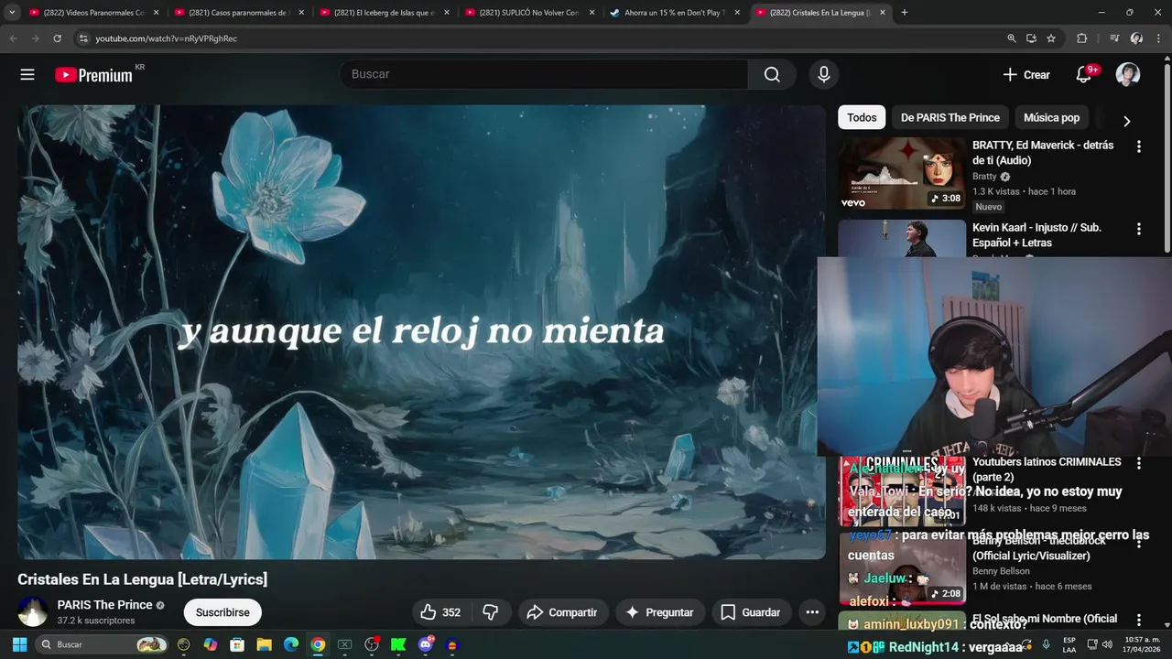Click the Google Chrome taskbar icon

pyautogui.click(x=318, y=644)
